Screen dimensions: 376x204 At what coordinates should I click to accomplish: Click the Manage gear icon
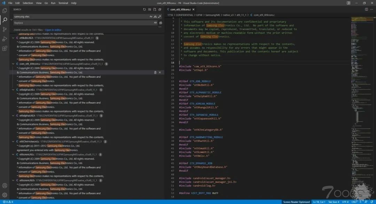coord(5,195)
